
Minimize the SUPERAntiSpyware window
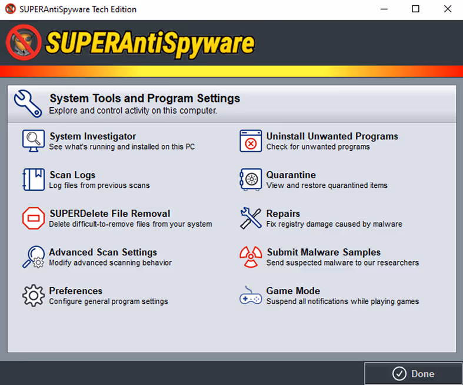(x=384, y=9)
